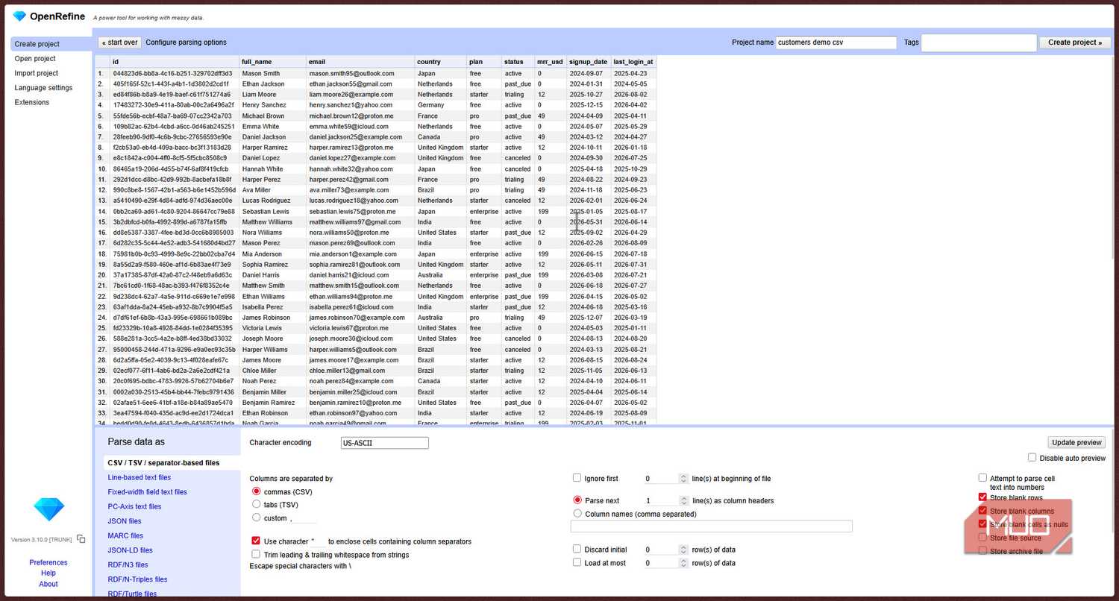Select RDF/N-Triples files format

(137, 579)
